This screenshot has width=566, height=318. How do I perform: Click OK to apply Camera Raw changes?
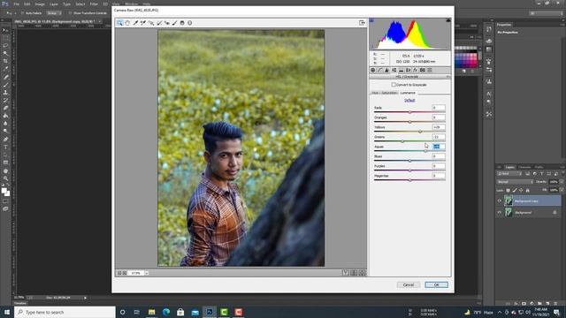click(436, 284)
